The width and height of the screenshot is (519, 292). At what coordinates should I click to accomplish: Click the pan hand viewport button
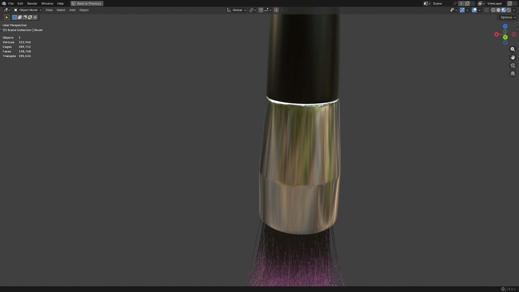coord(513,57)
